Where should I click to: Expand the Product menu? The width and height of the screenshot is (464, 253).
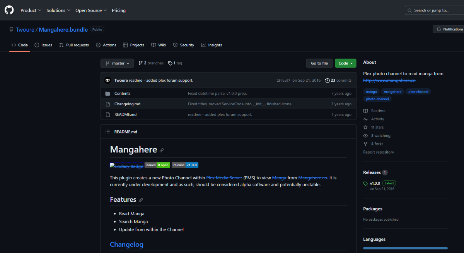tap(31, 10)
